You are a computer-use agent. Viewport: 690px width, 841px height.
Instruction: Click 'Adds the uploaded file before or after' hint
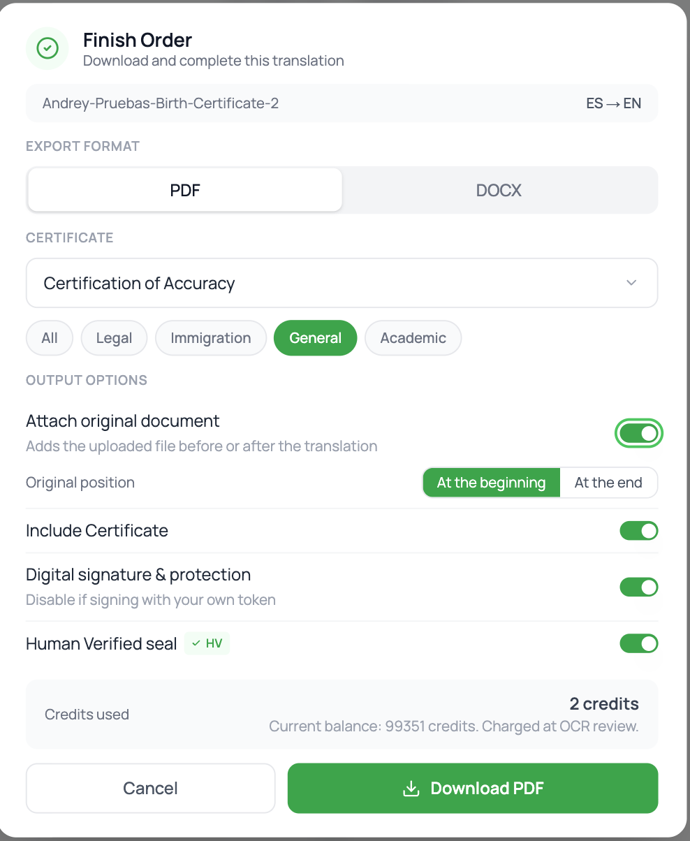202,446
